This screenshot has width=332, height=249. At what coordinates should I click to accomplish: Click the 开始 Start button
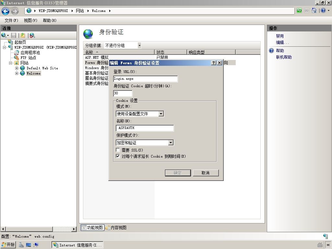click(x=8, y=245)
